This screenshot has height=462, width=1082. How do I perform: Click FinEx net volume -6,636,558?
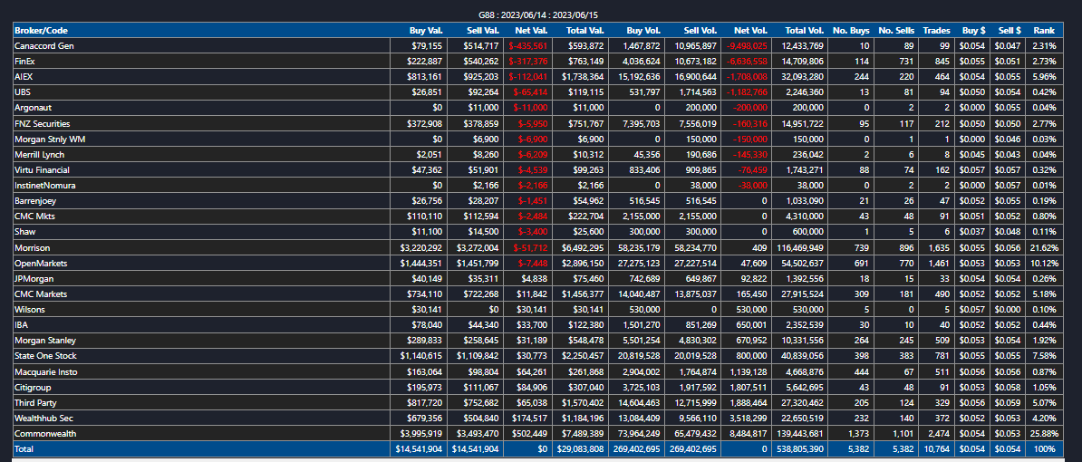pyautogui.click(x=747, y=62)
